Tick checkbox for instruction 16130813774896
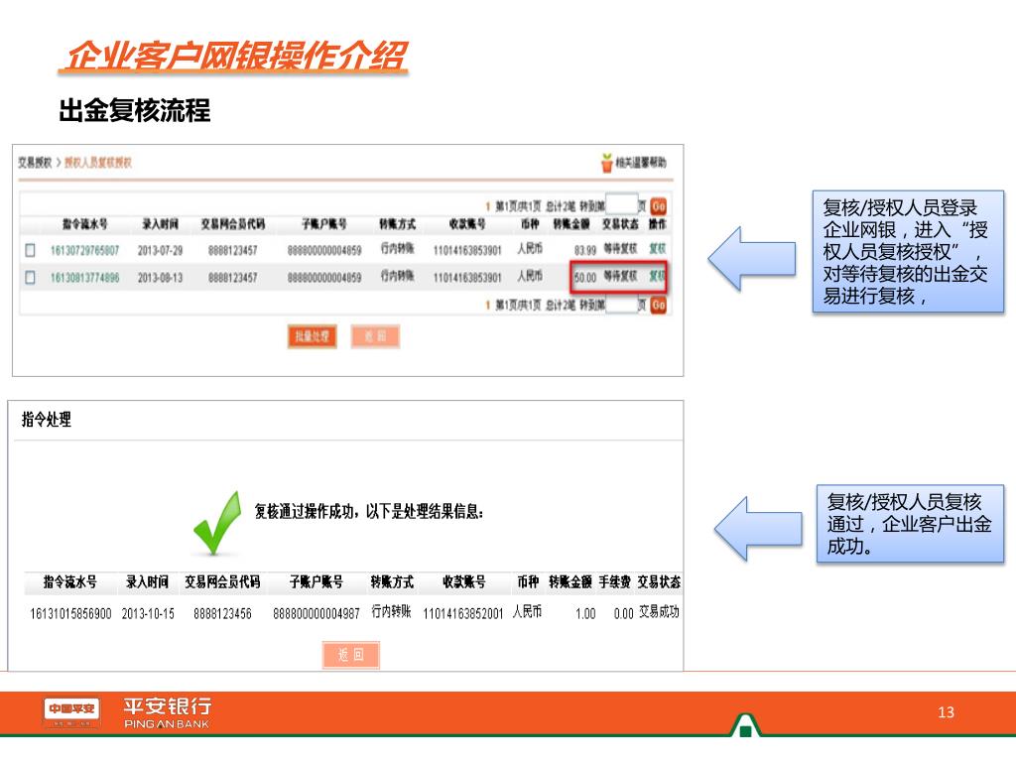 pyautogui.click(x=30, y=278)
